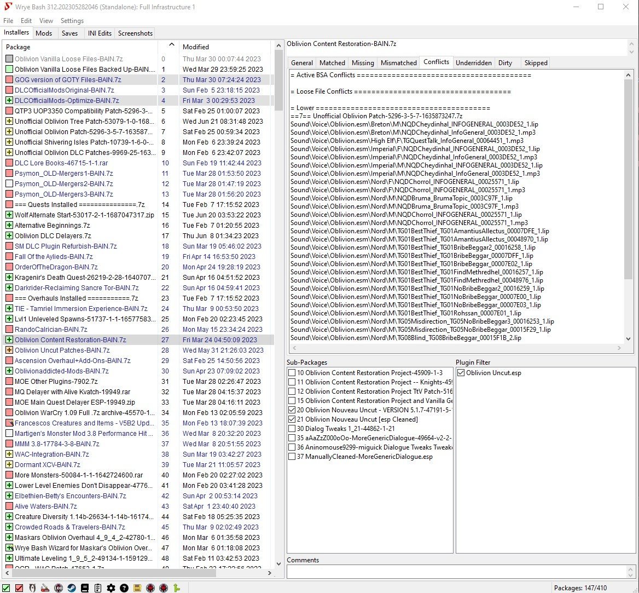Toggle Oblivion Uncut.esp plugin filter checkbox
This screenshot has height=593, width=639.
(461, 372)
